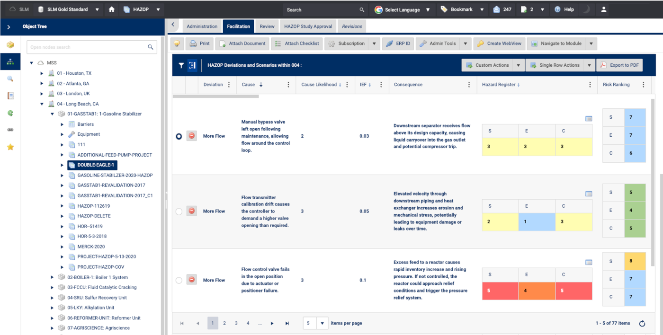The image size is (663, 335).
Task: Click the home icon in top bar
Action: pyautogui.click(x=112, y=9)
